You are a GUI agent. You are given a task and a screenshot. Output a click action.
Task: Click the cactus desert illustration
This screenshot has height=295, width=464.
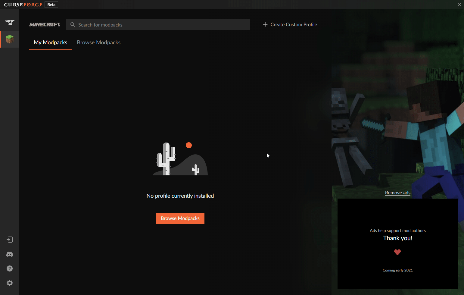(180, 159)
